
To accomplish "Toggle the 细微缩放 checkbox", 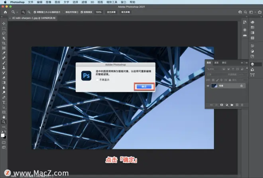I will coord(82,12).
